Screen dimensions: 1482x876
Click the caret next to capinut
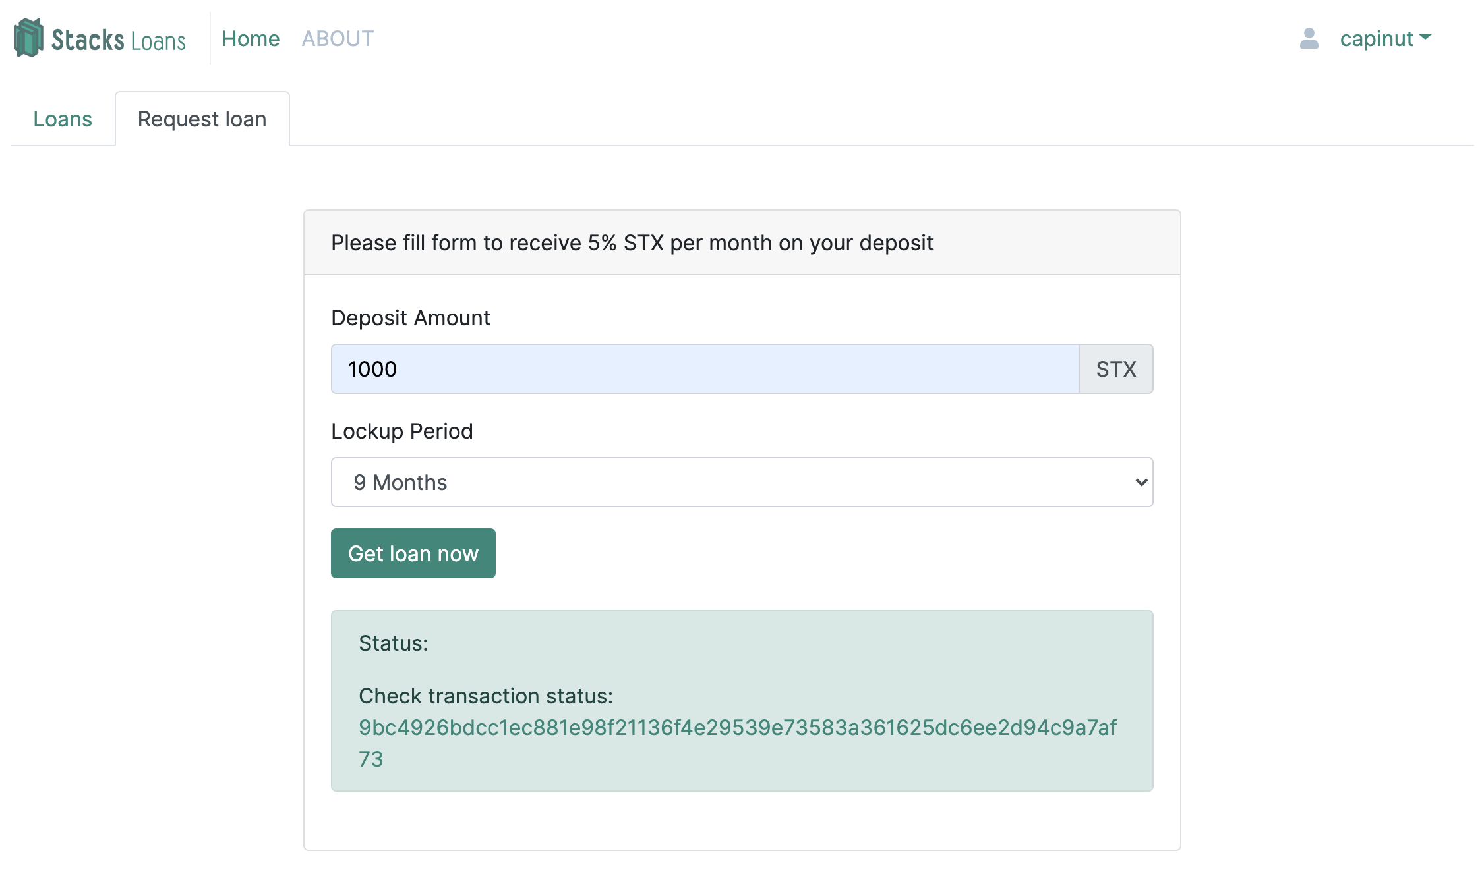(1425, 37)
